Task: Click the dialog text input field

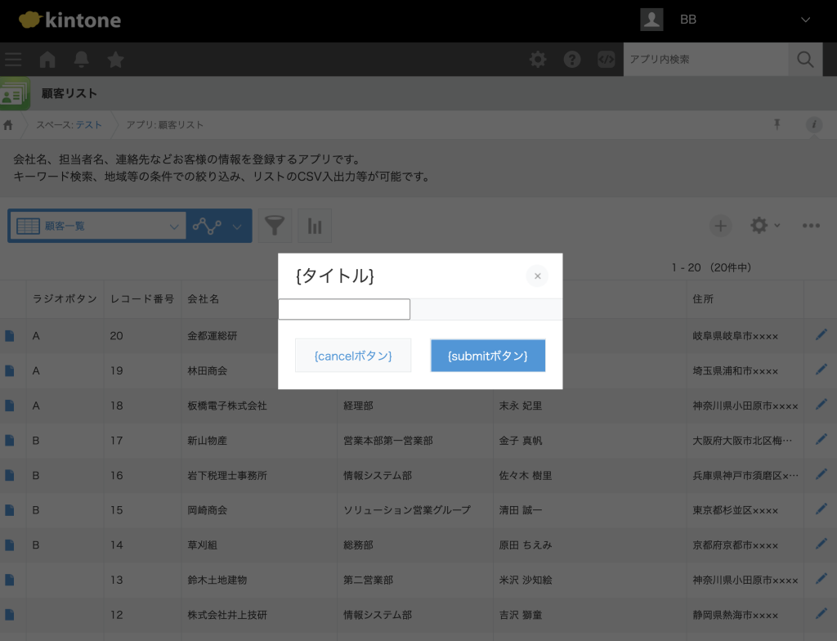Action: (344, 309)
